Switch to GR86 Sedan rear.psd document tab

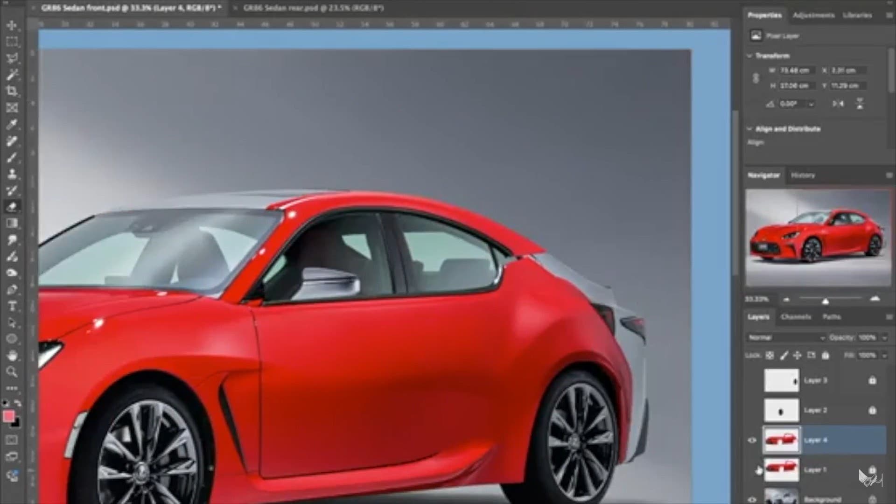[x=313, y=8]
